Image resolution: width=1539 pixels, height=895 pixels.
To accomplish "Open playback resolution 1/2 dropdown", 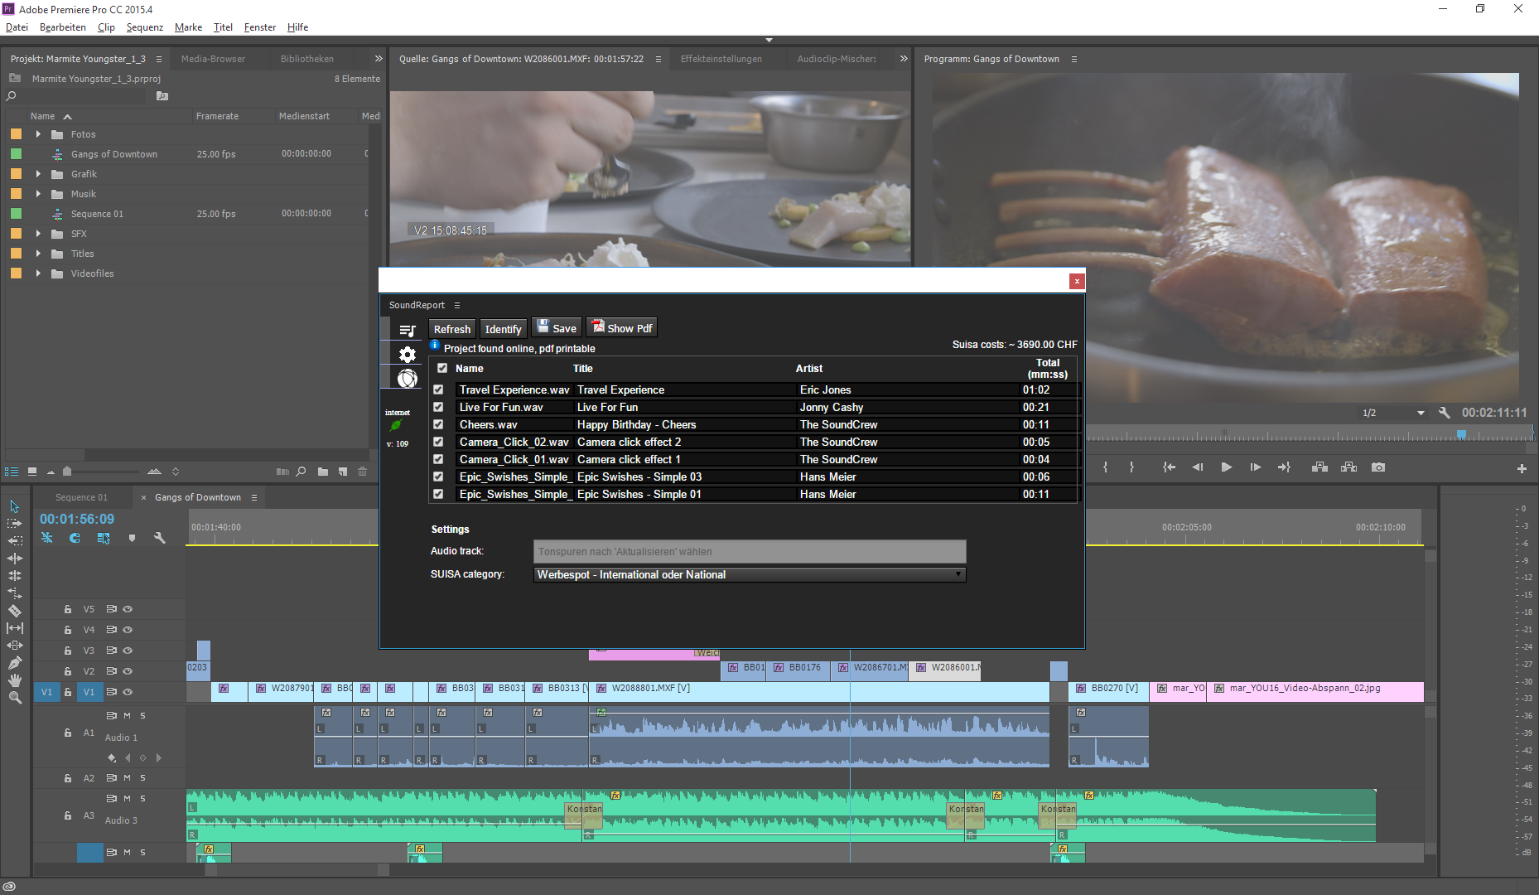I will [x=1393, y=412].
